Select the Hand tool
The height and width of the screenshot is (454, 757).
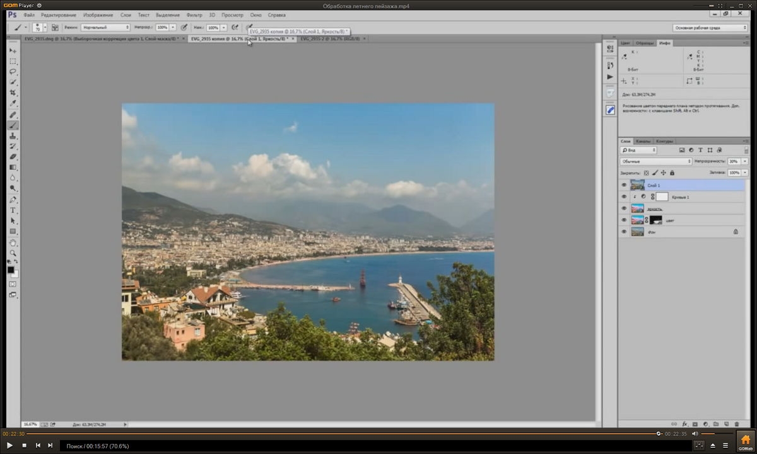pos(13,242)
